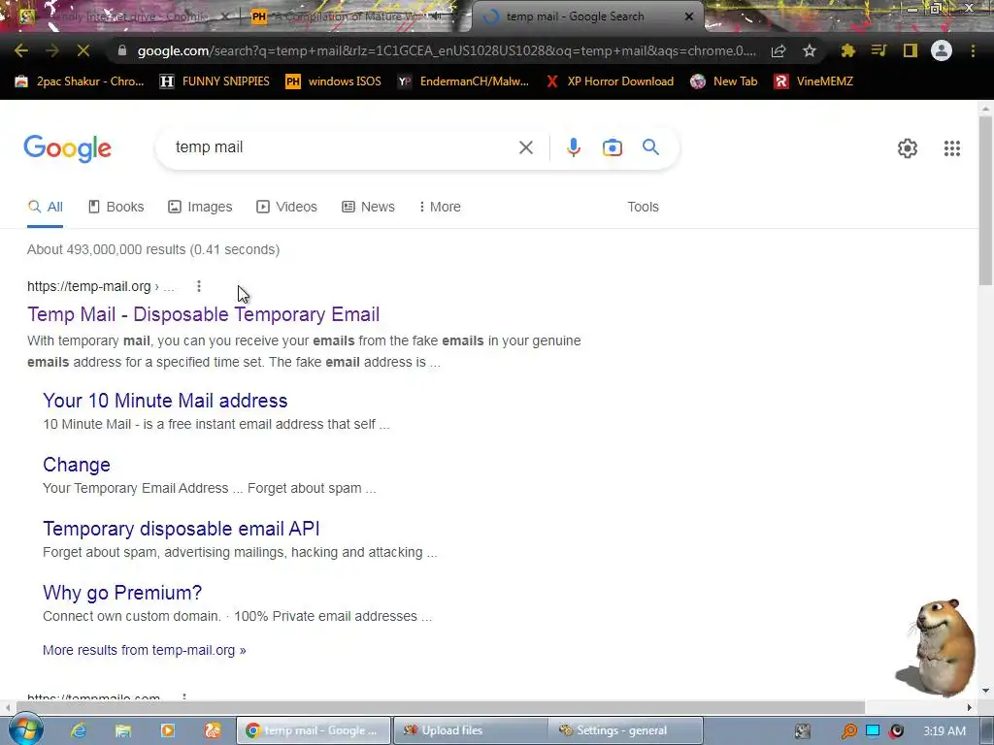Open the options dots beside temp-mail.org

pyautogui.click(x=199, y=286)
